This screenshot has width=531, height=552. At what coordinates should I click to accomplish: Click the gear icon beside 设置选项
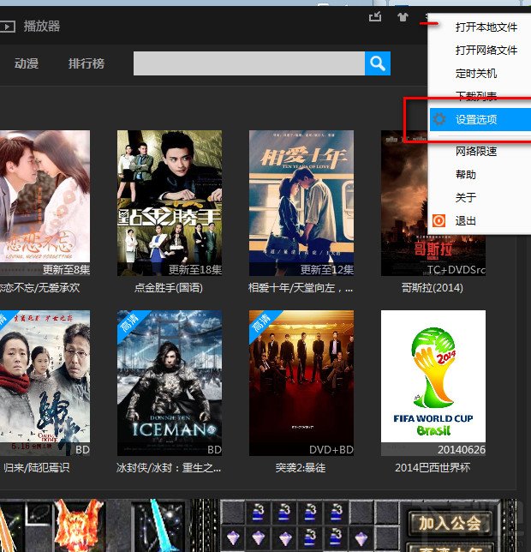(439, 119)
